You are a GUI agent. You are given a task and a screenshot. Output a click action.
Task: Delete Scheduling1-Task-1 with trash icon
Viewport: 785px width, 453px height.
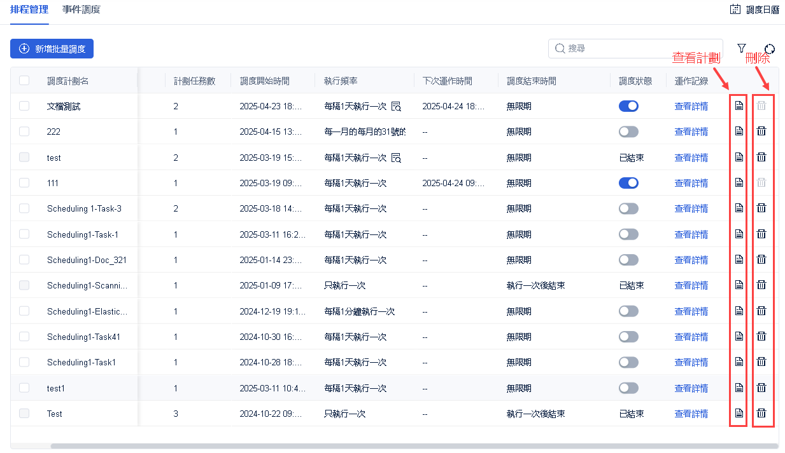(761, 234)
